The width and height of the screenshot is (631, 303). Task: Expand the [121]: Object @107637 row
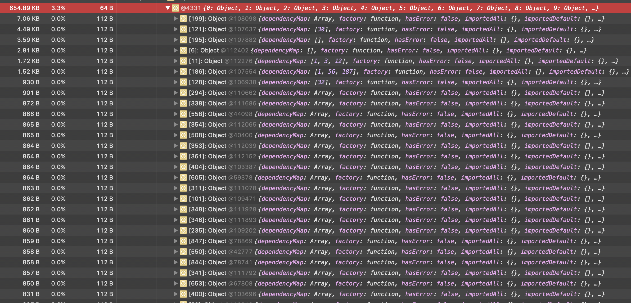coord(175,29)
